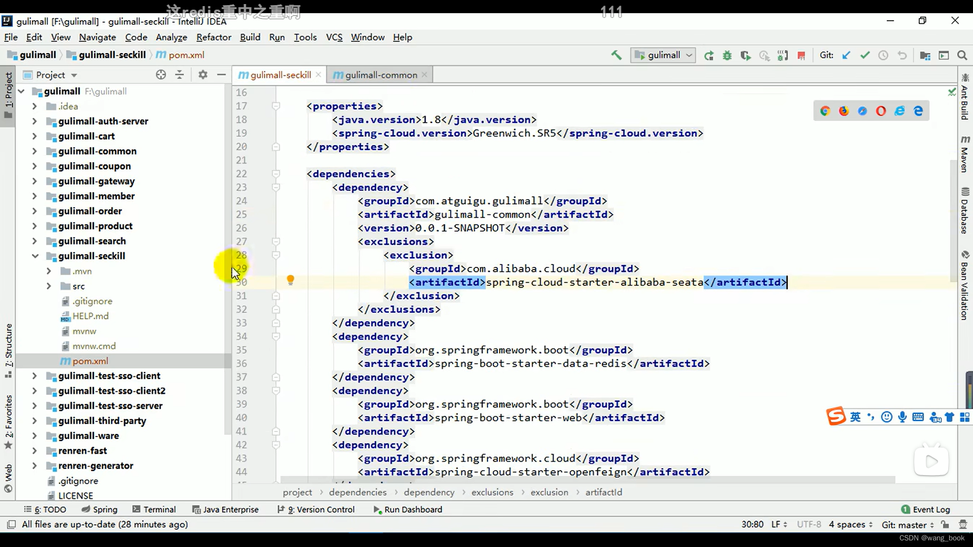Toggle Sogou Chinese/English mode
Viewport: 973px width, 547px height.
pyautogui.click(x=855, y=417)
